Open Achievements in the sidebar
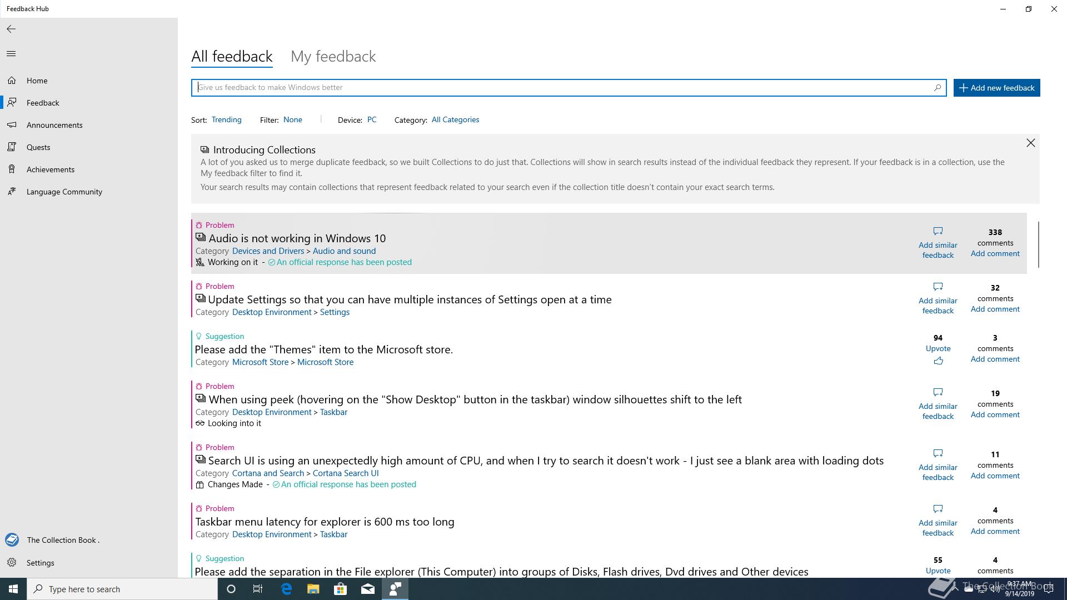This screenshot has height=600, width=1067. coord(89,169)
